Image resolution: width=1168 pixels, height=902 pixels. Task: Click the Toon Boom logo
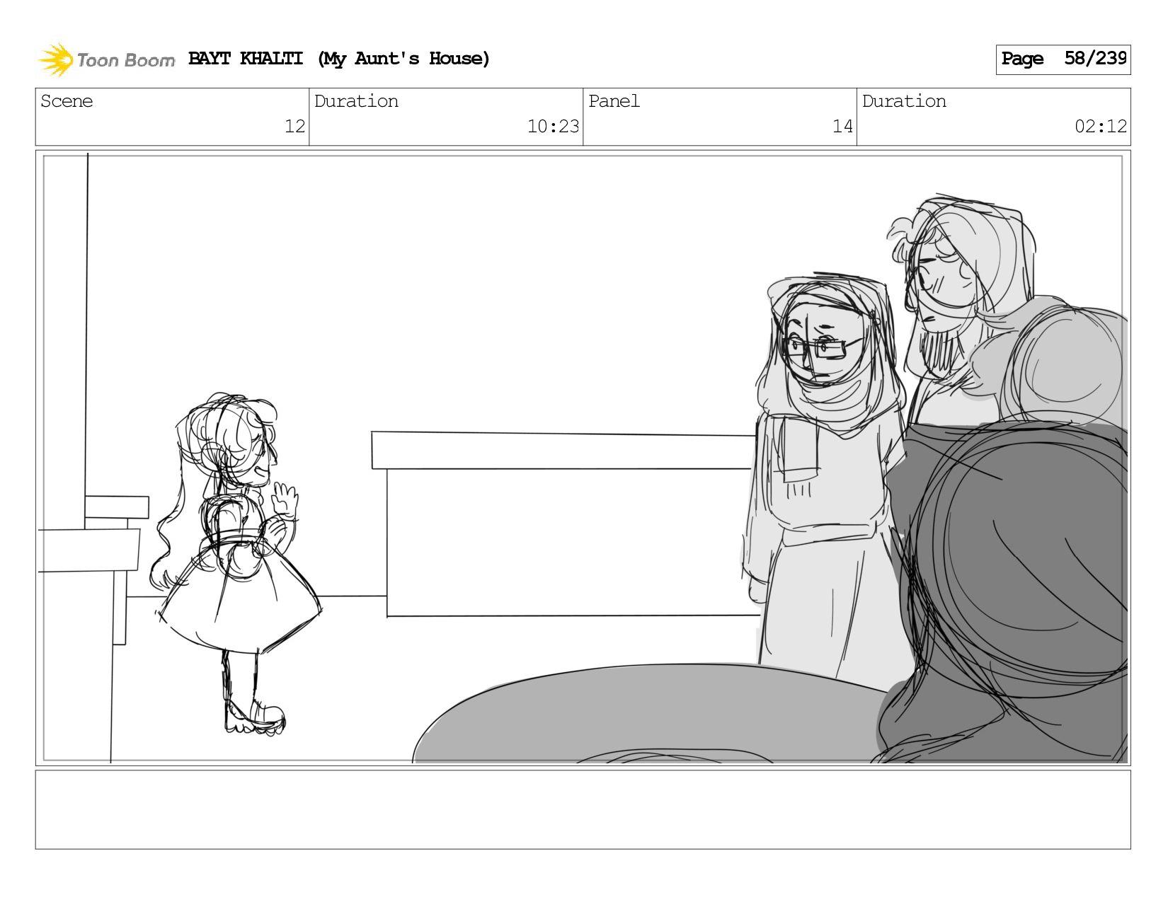click(x=106, y=59)
